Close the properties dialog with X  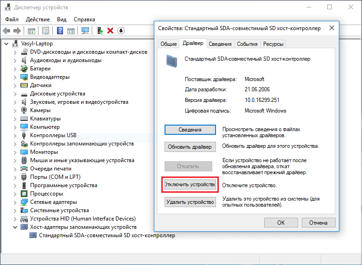(332, 28)
